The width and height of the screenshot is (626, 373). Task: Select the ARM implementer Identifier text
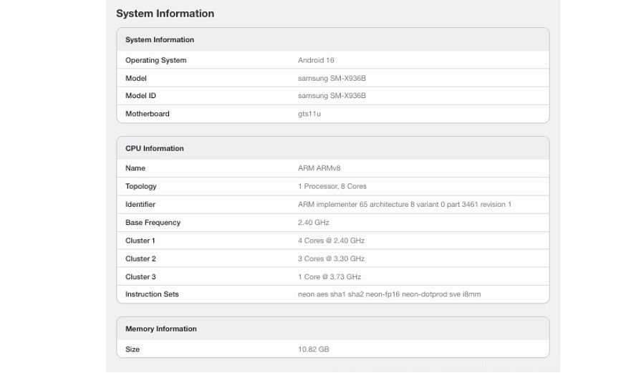(405, 204)
